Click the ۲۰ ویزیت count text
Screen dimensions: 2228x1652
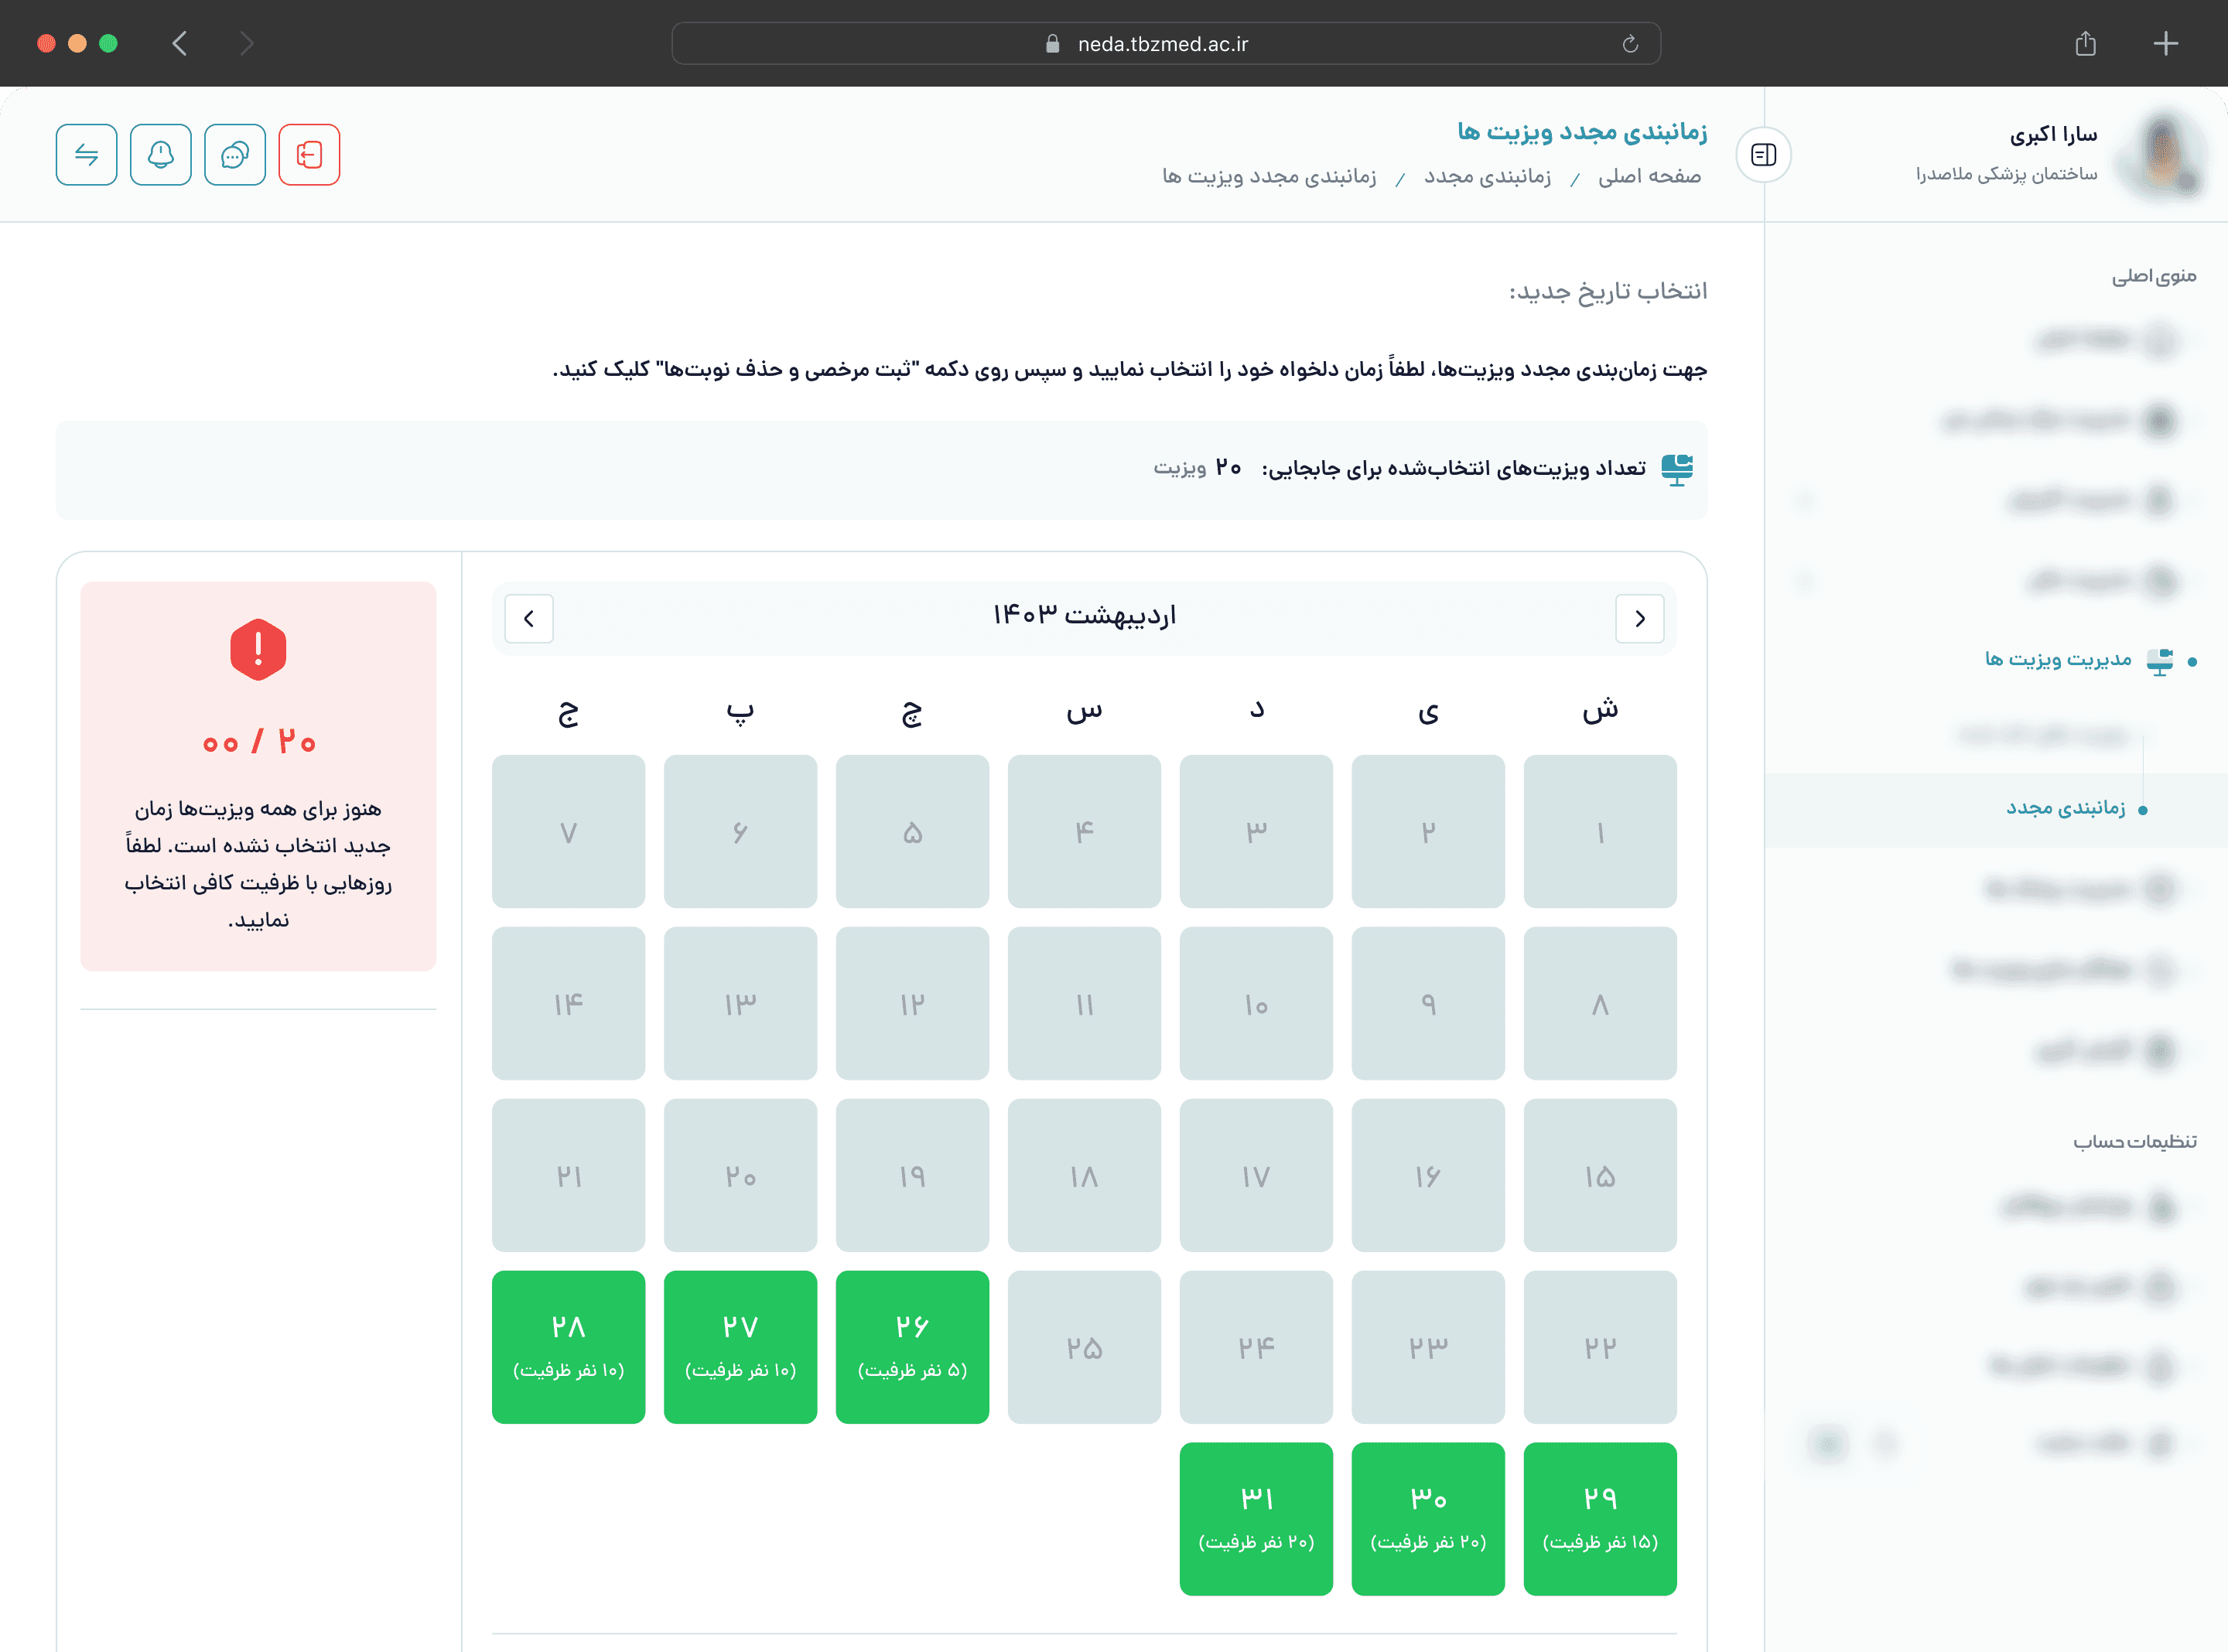(1197, 468)
